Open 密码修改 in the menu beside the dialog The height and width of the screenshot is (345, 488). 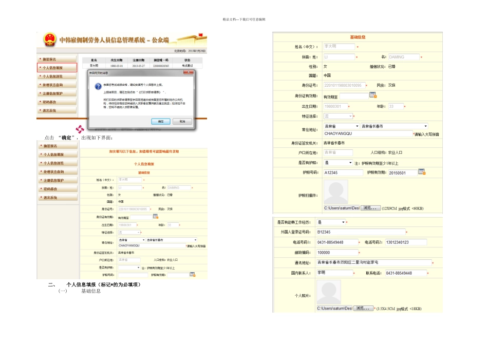click(57, 102)
